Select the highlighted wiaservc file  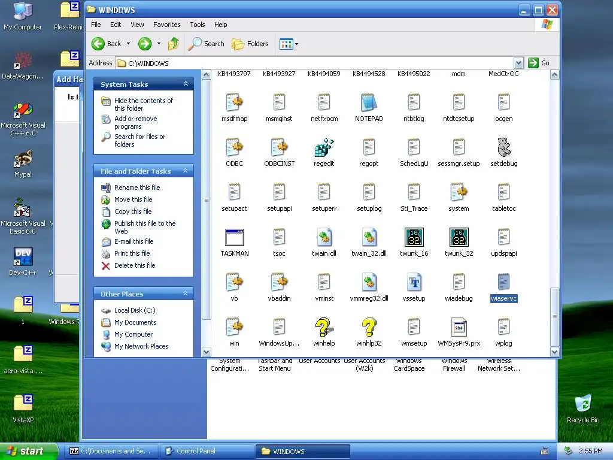(503, 287)
